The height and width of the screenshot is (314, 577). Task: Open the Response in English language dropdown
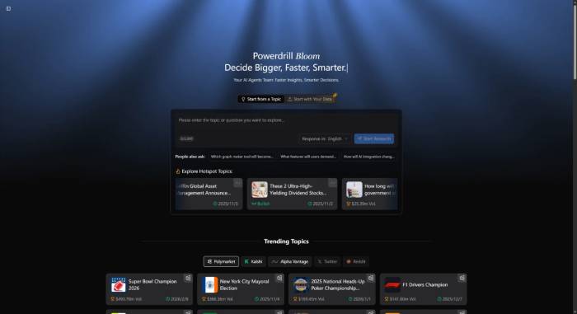[x=324, y=138]
